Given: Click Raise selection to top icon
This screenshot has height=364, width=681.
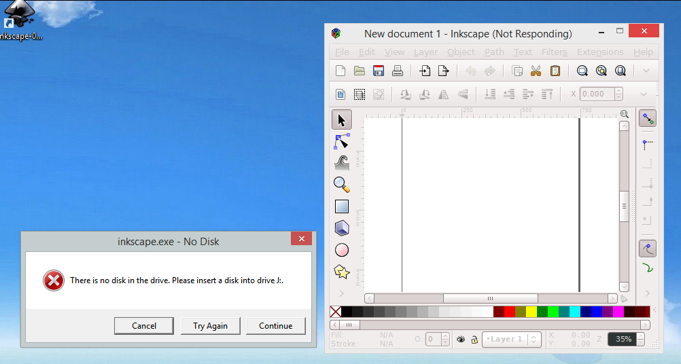Looking at the screenshot, I should click(x=547, y=94).
